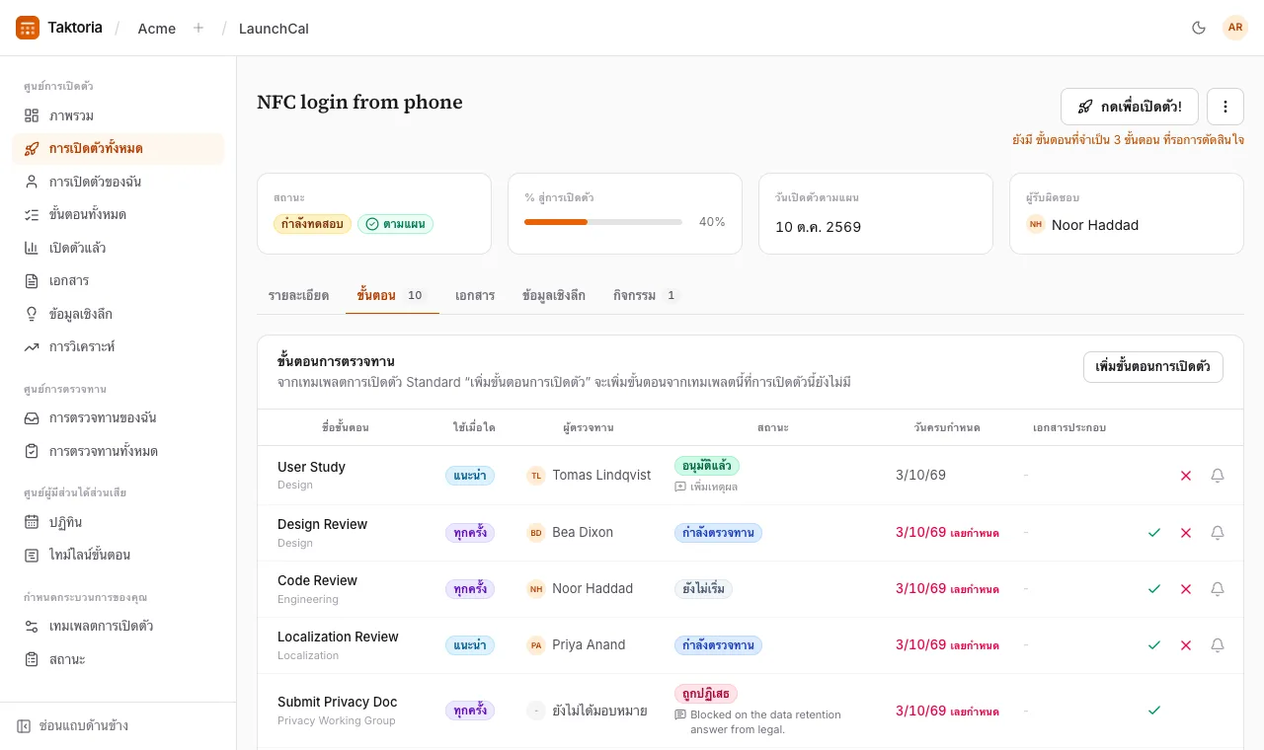Image resolution: width=1264 pixels, height=750 pixels.
Task: Open the AR user avatar
Action: point(1235,28)
